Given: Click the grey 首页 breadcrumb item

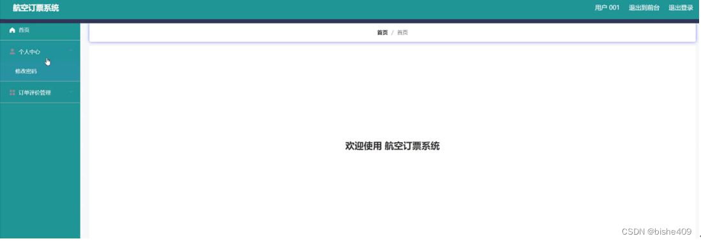Looking at the screenshot, I should point(402,33).
